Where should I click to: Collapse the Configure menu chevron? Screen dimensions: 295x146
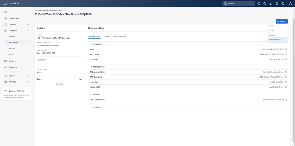(28, 30)
